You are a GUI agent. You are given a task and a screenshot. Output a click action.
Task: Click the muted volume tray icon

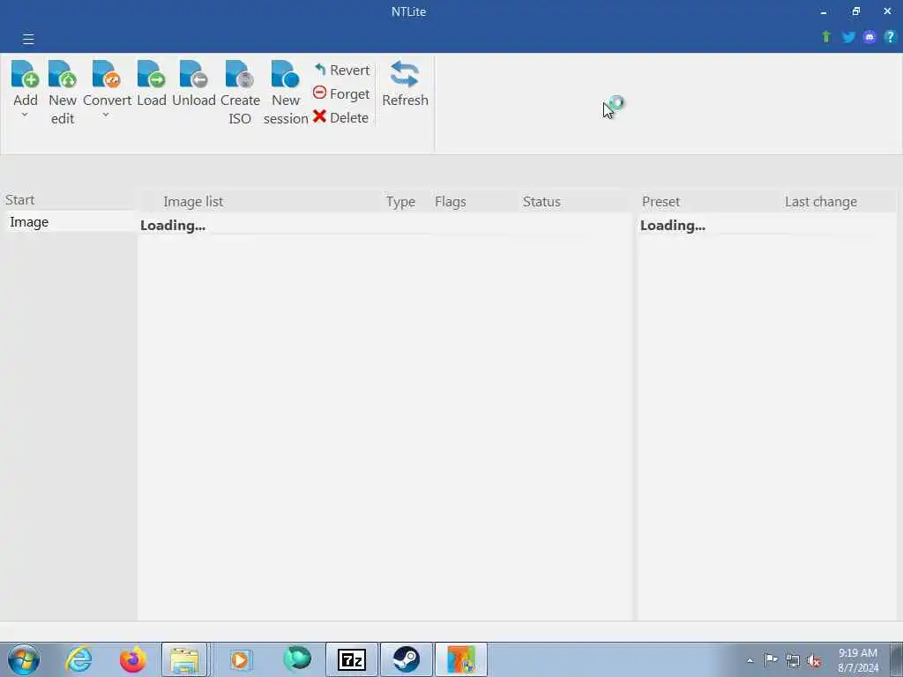(x=814, y=661)
